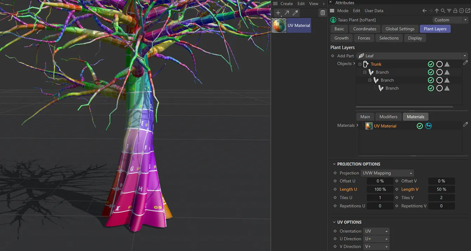Disable the Trunk layer's green checkmark
Viewport: 471px width, 251px height.
coord(431,64)
